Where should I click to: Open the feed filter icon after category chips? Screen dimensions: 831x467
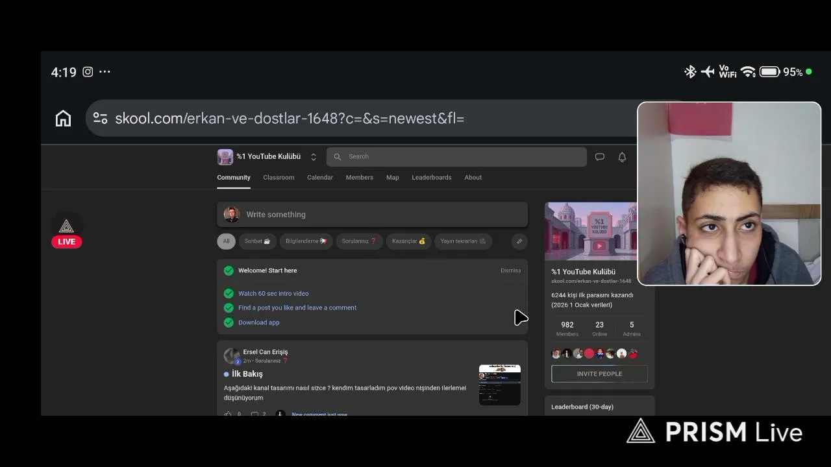pos(519,241)
